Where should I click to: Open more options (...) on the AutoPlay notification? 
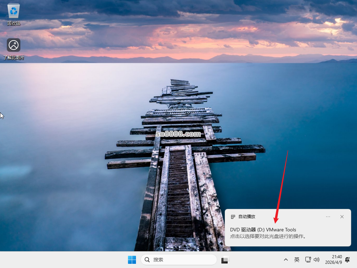pyautogui.click(x=328, y=216)
